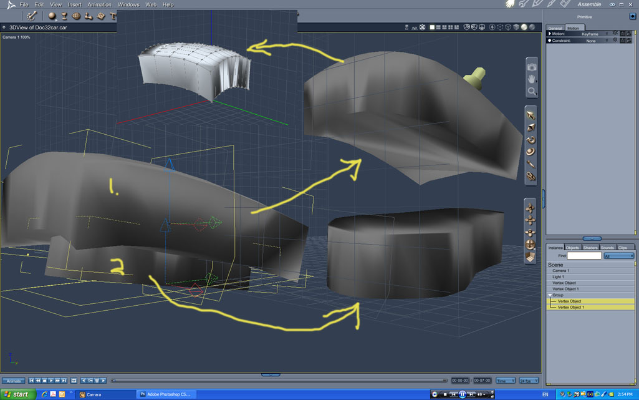
Task: Open the Shaders tab in the scene panel
Action: click(x=590, y=248)
